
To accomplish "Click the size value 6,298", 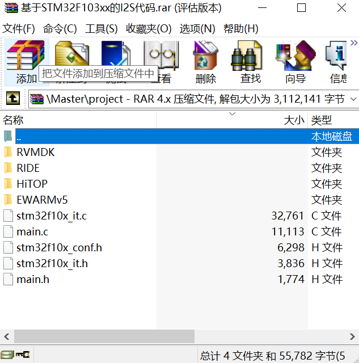I will (291, 247).
